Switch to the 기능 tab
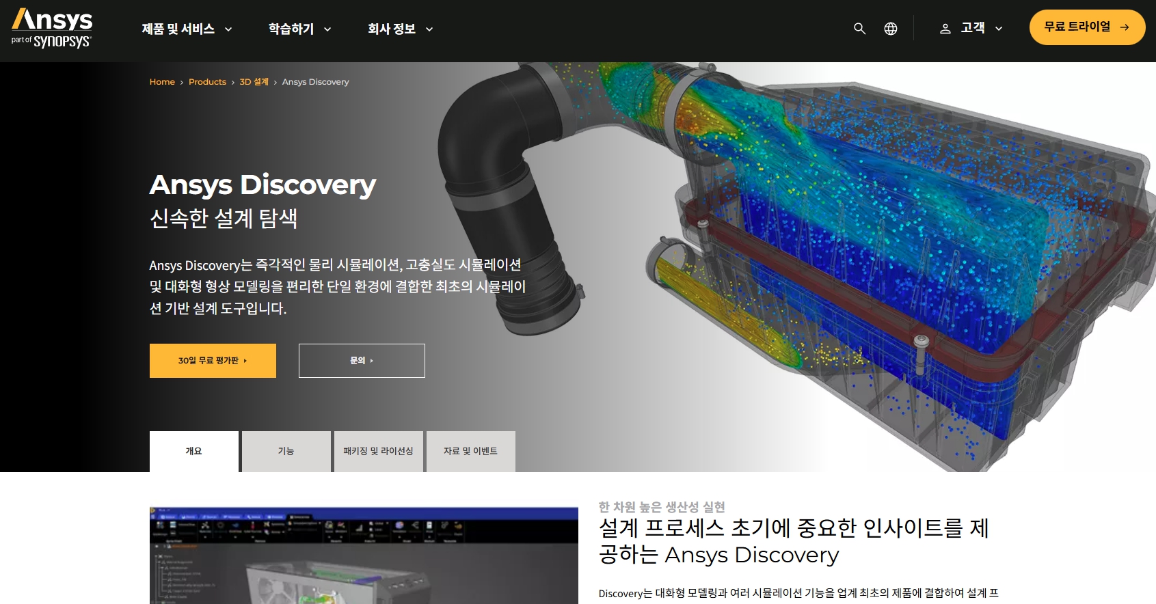 [x=286, y=452]
